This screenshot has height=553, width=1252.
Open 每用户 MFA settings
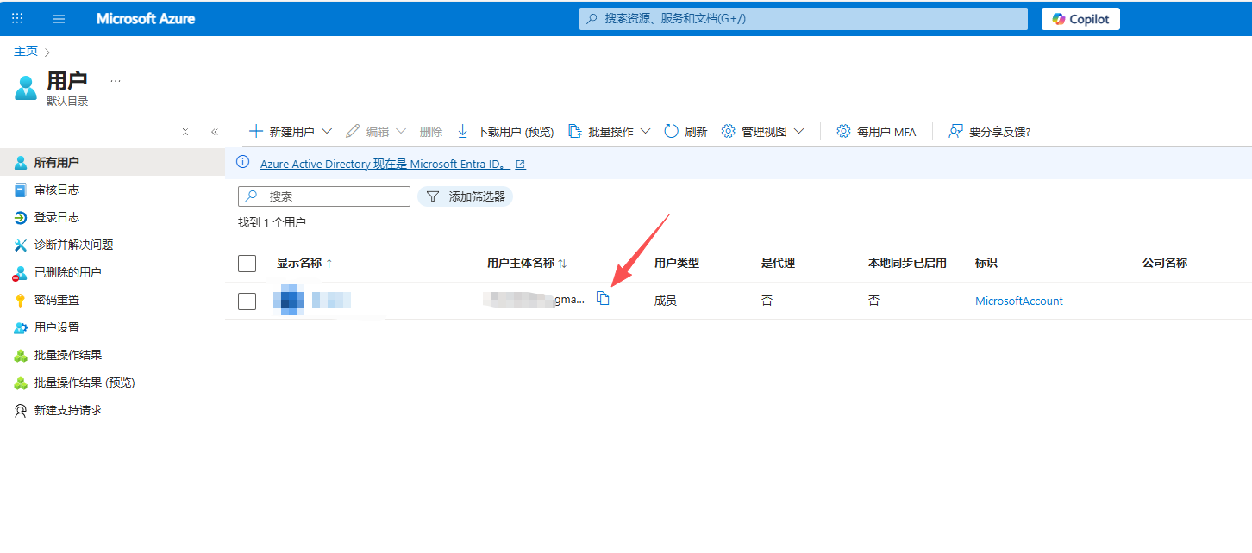click(x=876, y=132)
